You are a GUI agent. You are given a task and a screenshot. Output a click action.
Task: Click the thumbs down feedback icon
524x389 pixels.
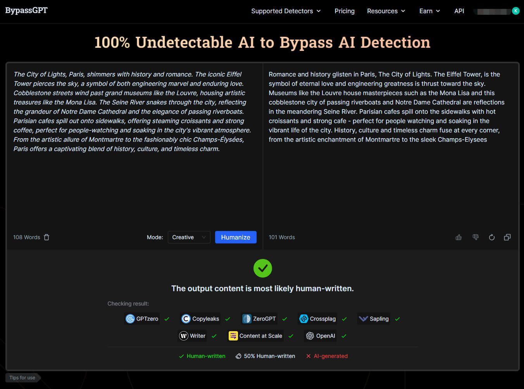tap(475, 237)
